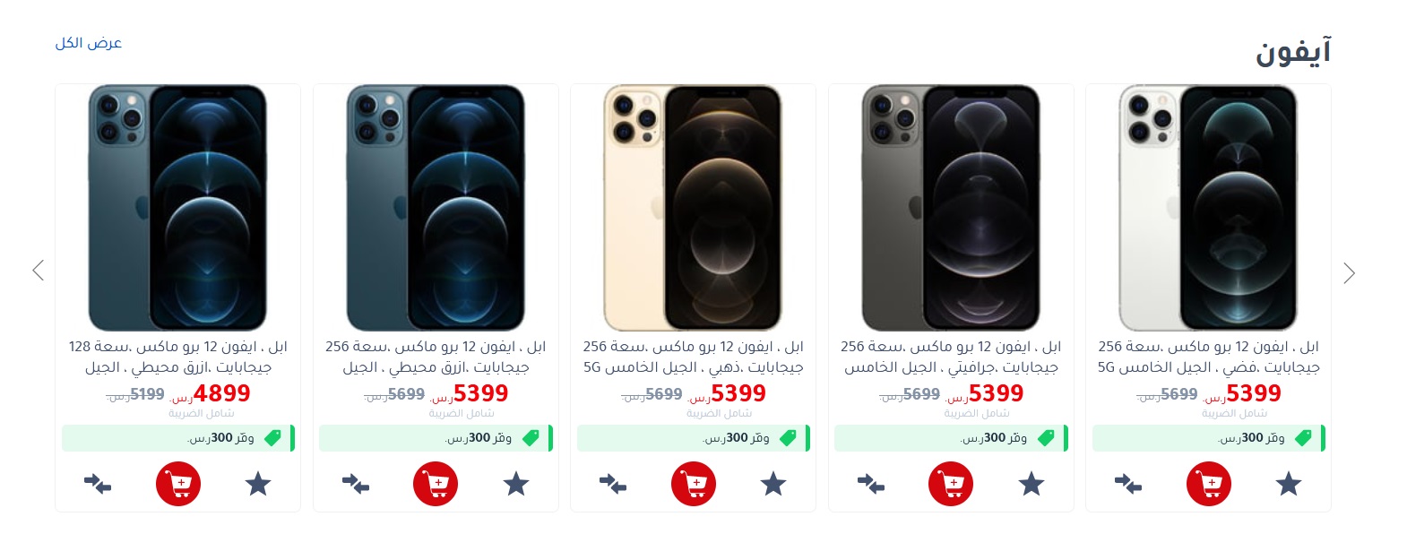
Task: Add gold iPhone 12 Pro Max to cart
Action: click(694, 484)
